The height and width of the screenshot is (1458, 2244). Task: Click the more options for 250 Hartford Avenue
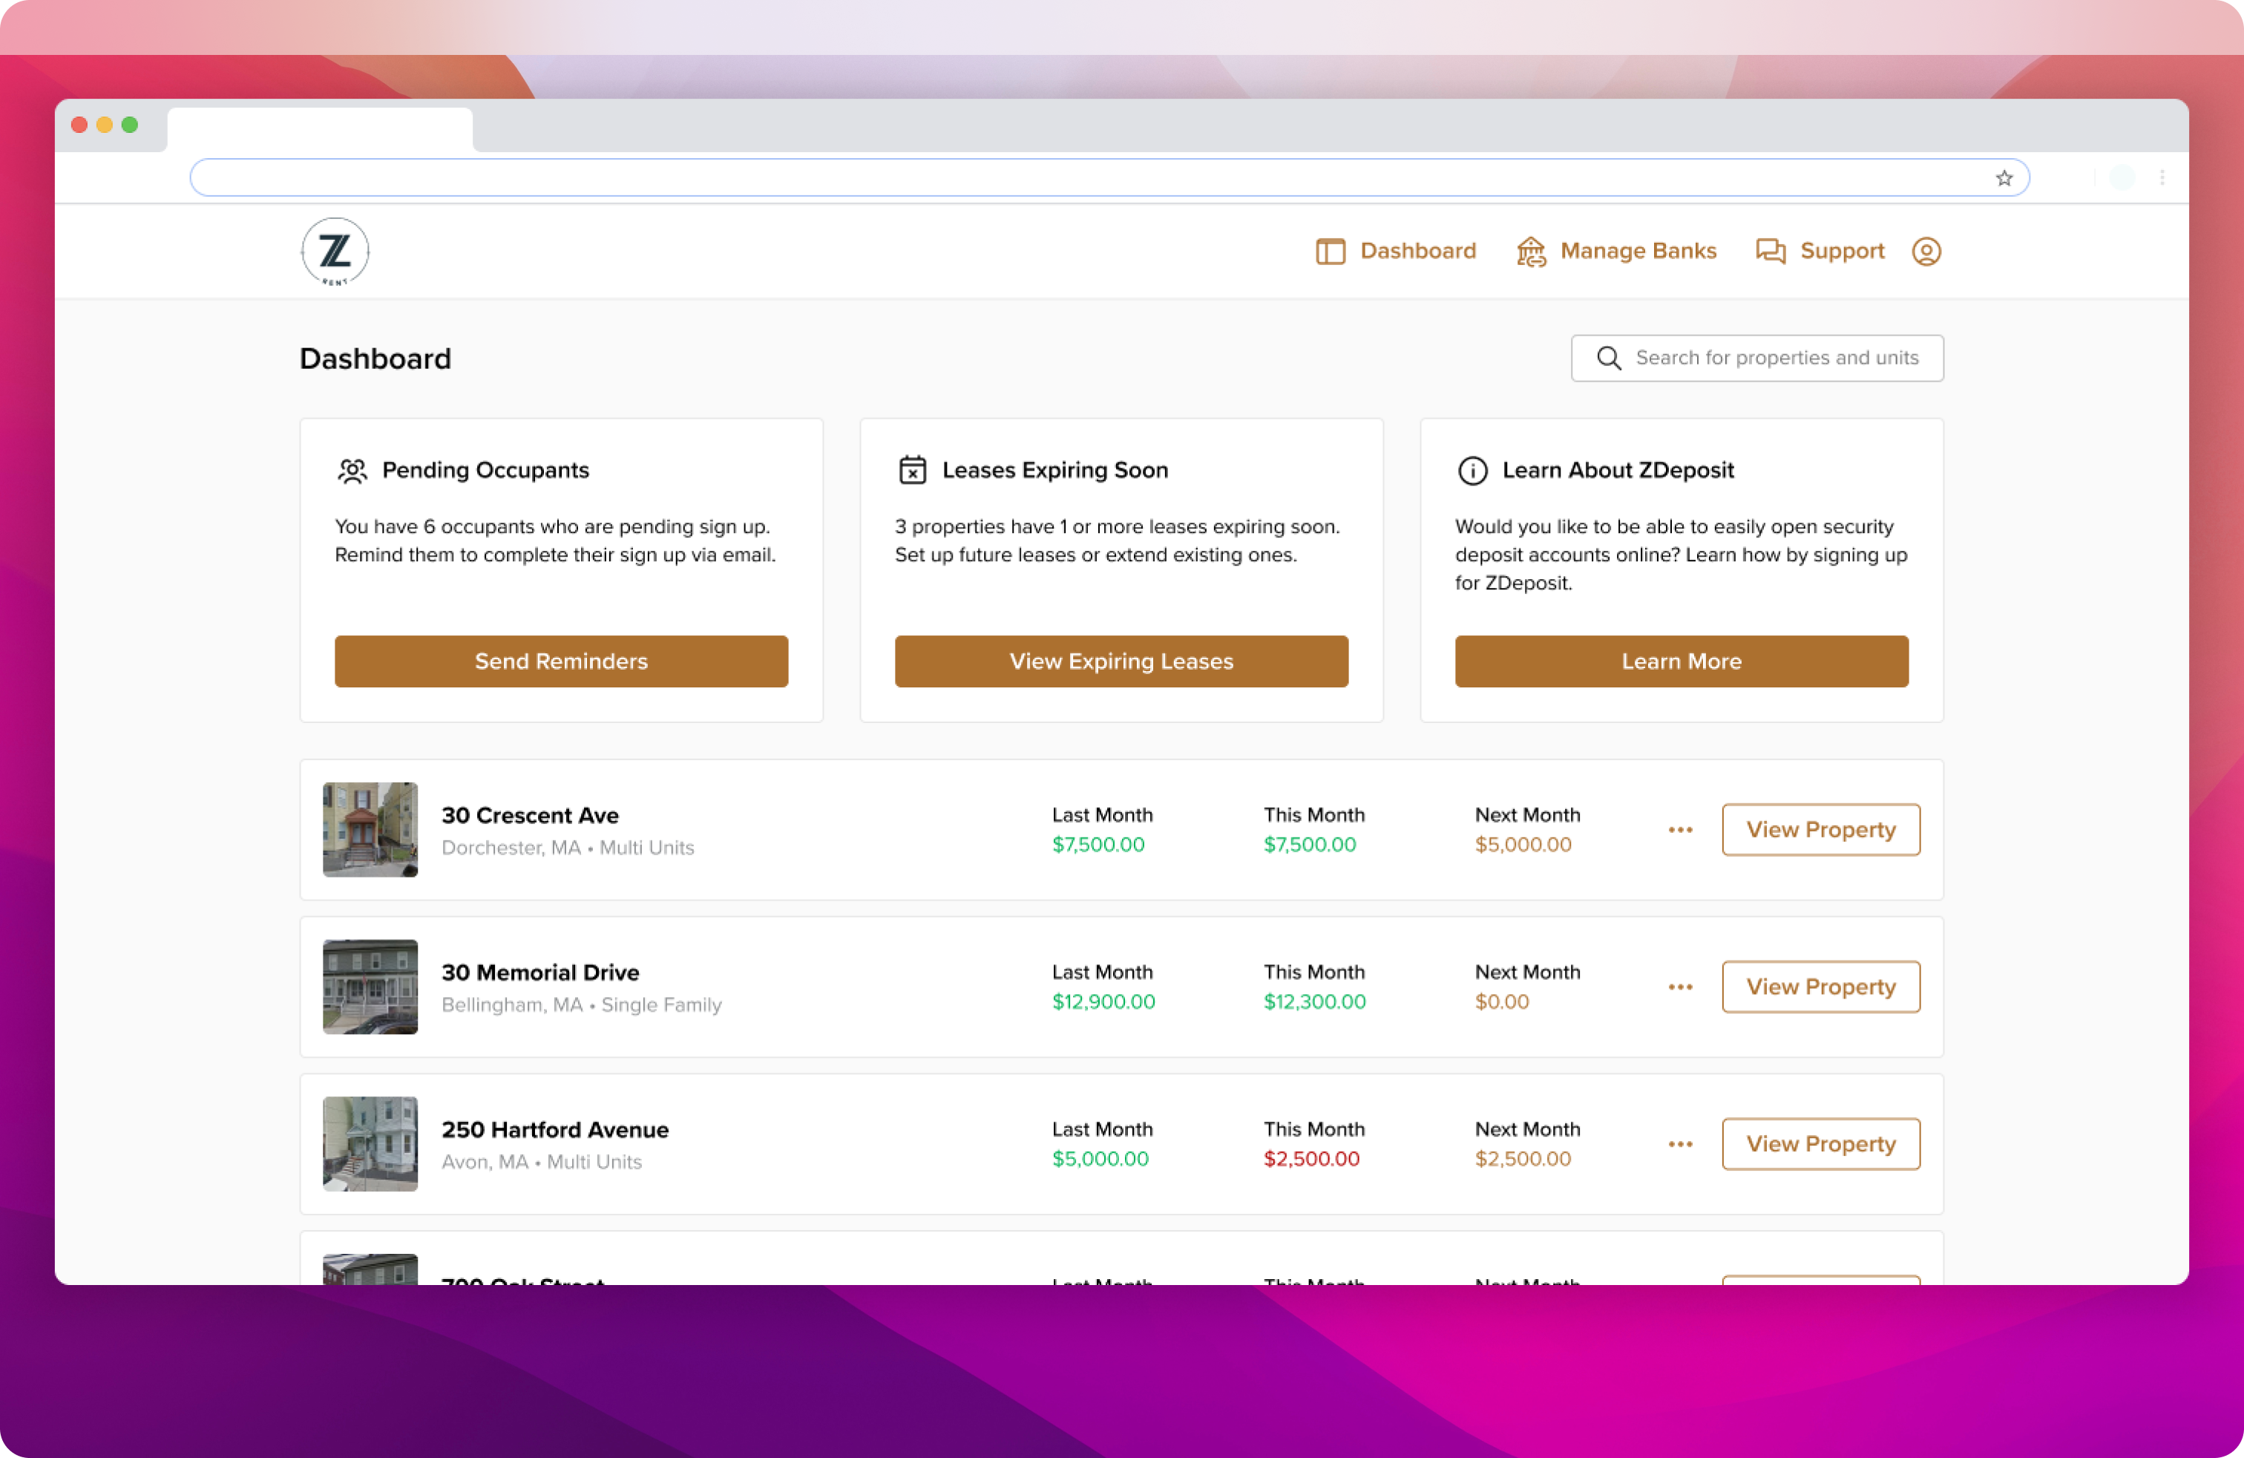[1682, 1144]
